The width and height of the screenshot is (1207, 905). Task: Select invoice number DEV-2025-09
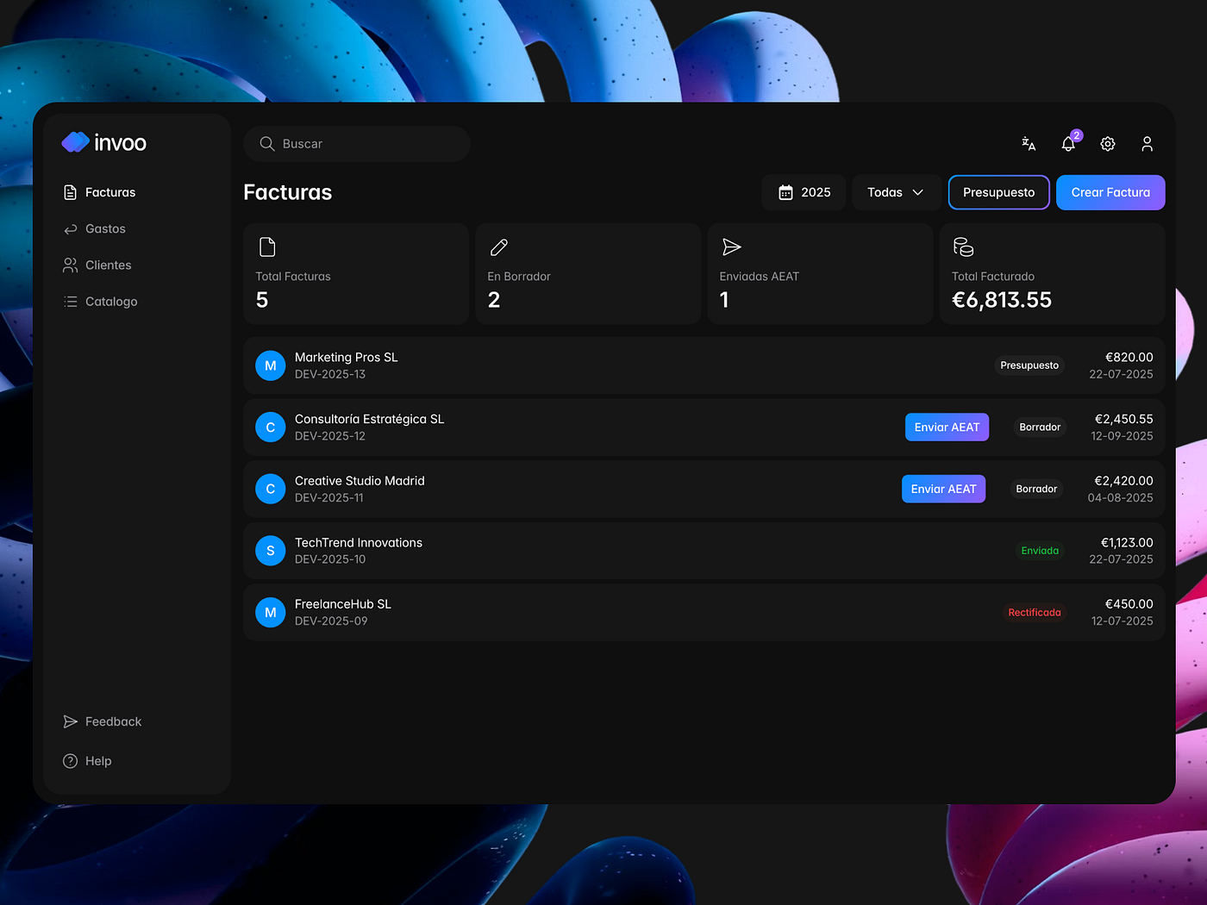click(331, 621)
